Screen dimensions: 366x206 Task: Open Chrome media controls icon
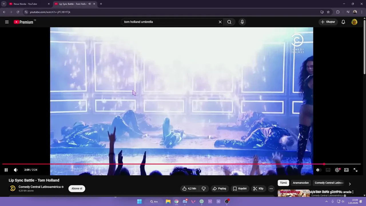tap(348, 12)
